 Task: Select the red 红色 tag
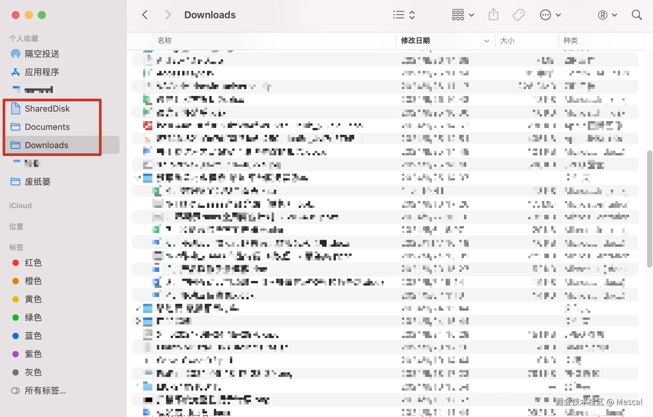[33, 263]
